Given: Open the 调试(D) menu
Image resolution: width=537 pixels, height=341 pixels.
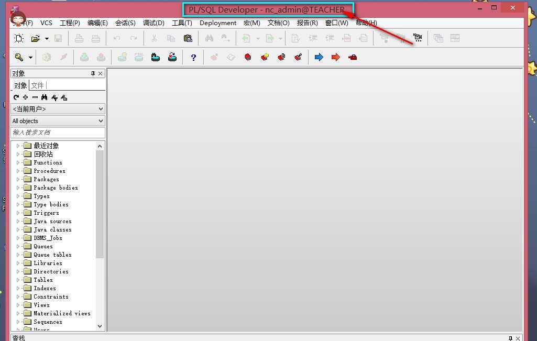Looking at the screenshot, I should click(154, 23).
